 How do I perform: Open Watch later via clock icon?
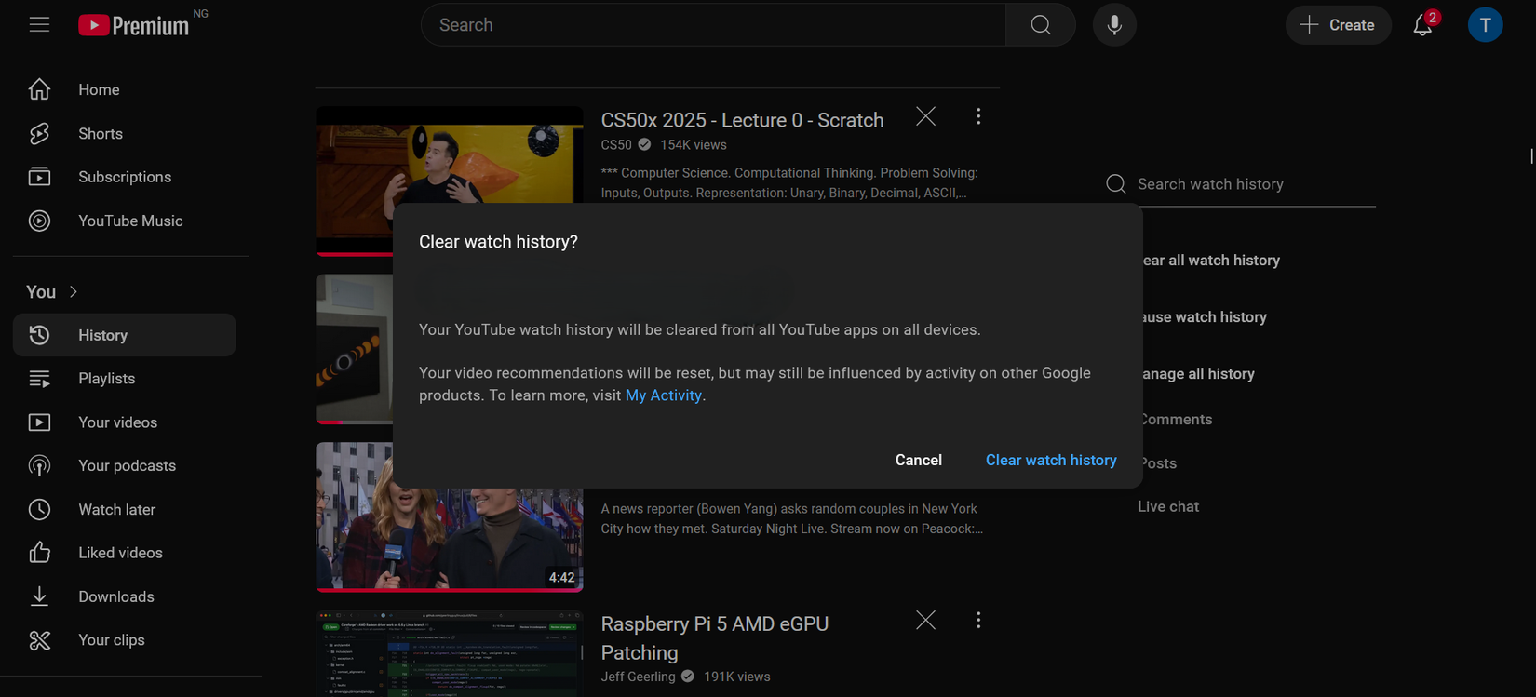point(39,509)
